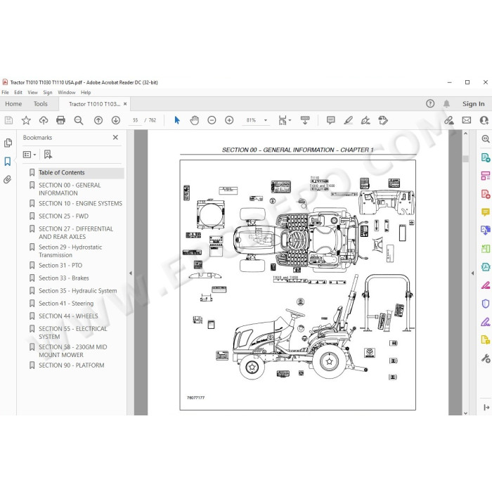
Task: Share a link to the file
Action: 449,120
